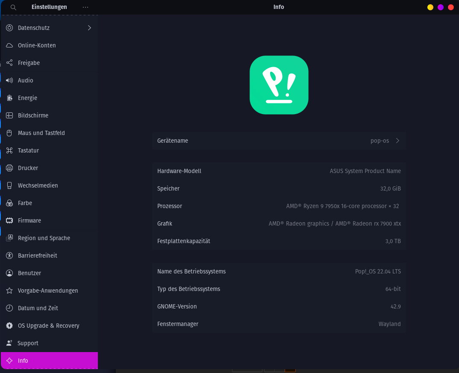The image size is (459, 373).
Task: Click the Region und Sprache icon
Action: (x=9, y=238)
